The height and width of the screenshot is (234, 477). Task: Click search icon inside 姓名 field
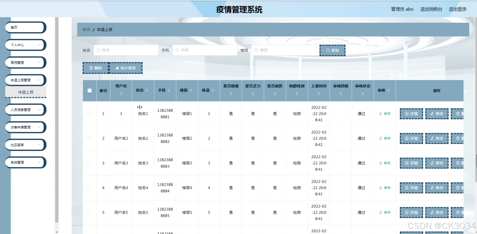point(98,50)
